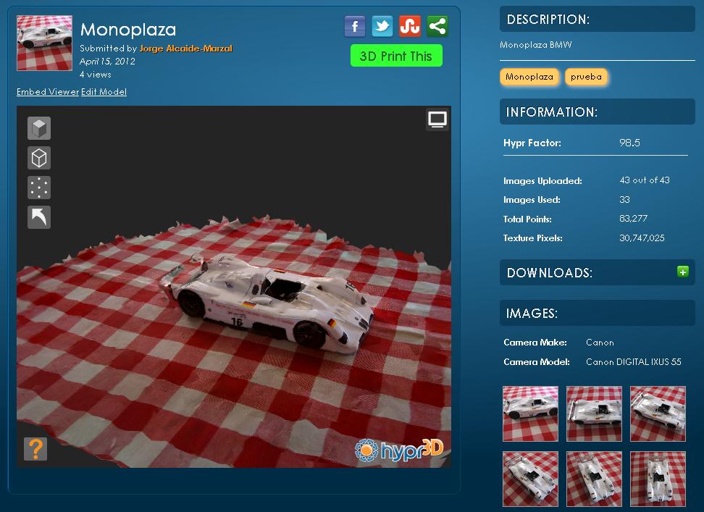Toggle point cloud display mode
The width and height of the screenshot is (704, 512).
pos(39,188)
